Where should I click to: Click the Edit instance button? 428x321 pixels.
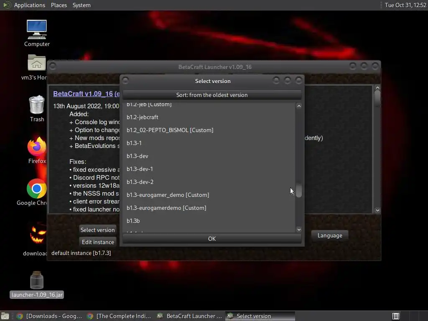point(98,242)
